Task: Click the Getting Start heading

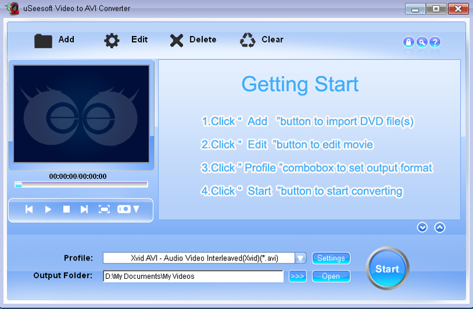Action: point(300,84)
